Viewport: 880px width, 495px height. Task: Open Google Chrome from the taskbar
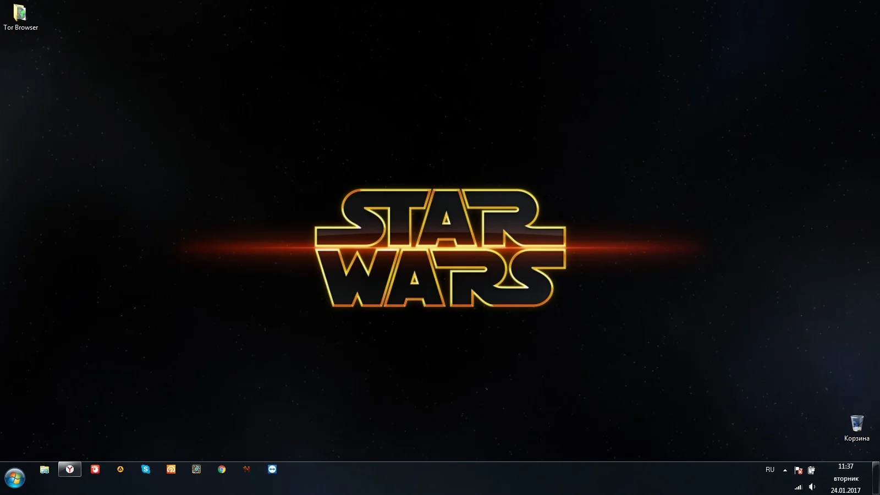point(222,469)
